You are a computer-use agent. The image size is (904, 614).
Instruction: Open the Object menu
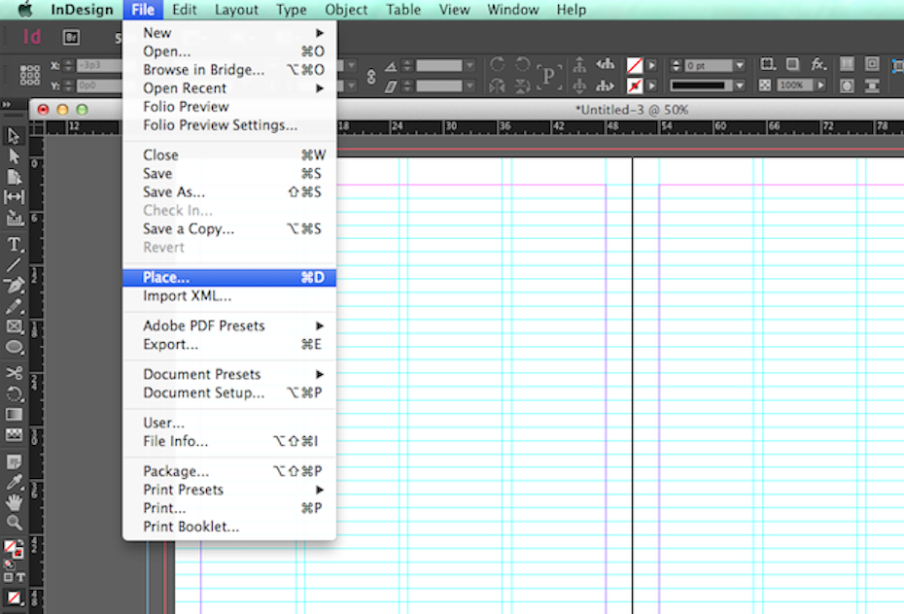pyautogui.click(x=346, y=10)
